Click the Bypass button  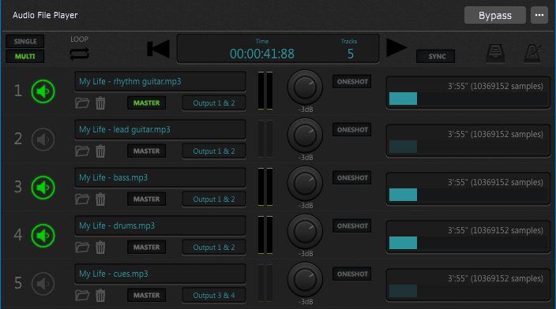[x=495, y=15]
